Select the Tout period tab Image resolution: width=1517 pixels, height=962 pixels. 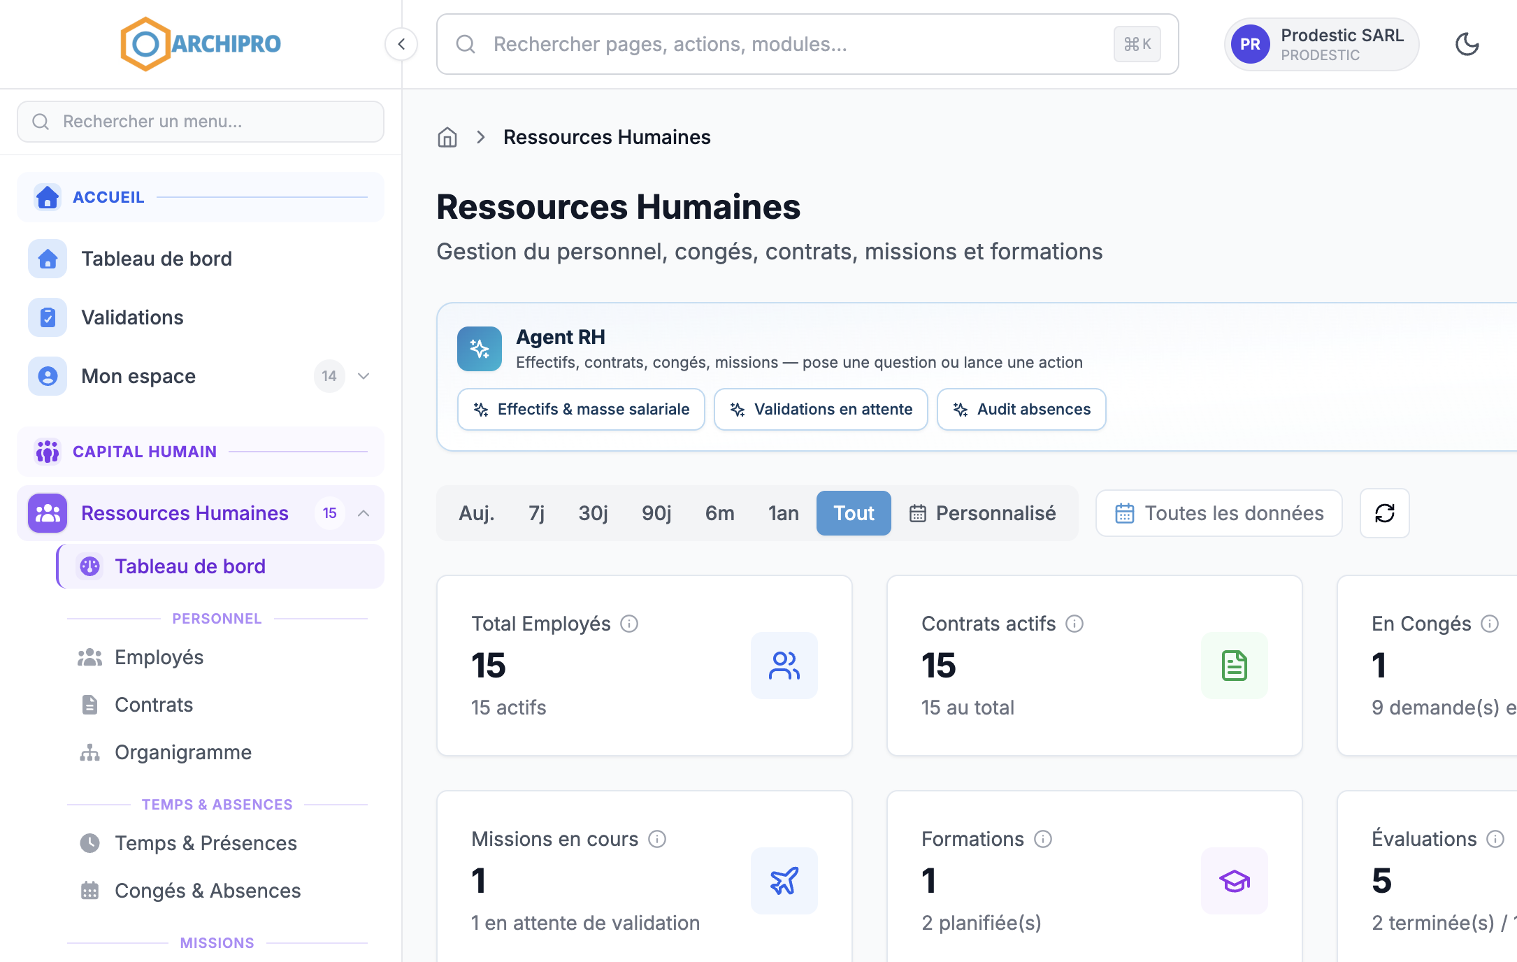pos(854,513)
